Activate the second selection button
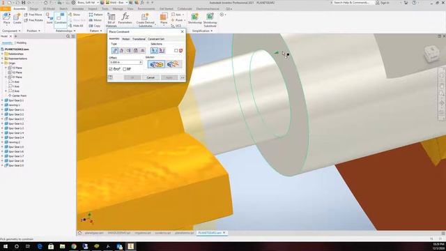 point(162,50)
